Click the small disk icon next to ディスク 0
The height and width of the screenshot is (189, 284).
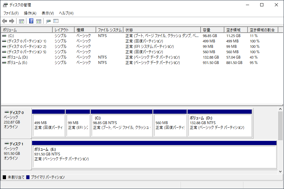click(x=7, y=112)
